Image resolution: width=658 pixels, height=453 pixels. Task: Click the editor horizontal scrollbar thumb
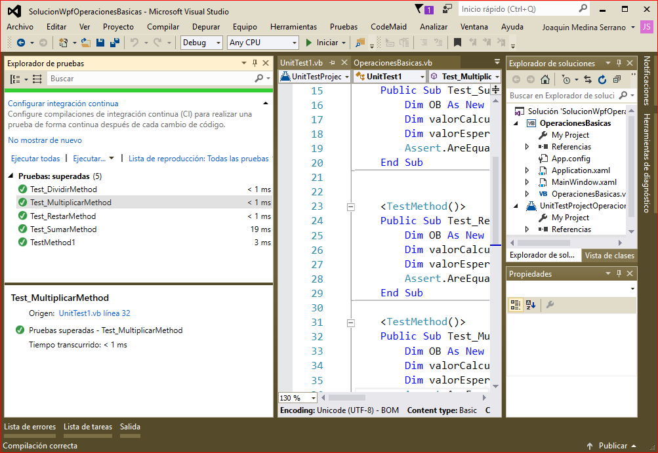347,398
